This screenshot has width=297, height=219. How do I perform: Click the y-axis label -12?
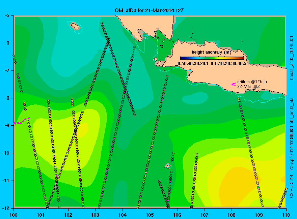point(5,208)
